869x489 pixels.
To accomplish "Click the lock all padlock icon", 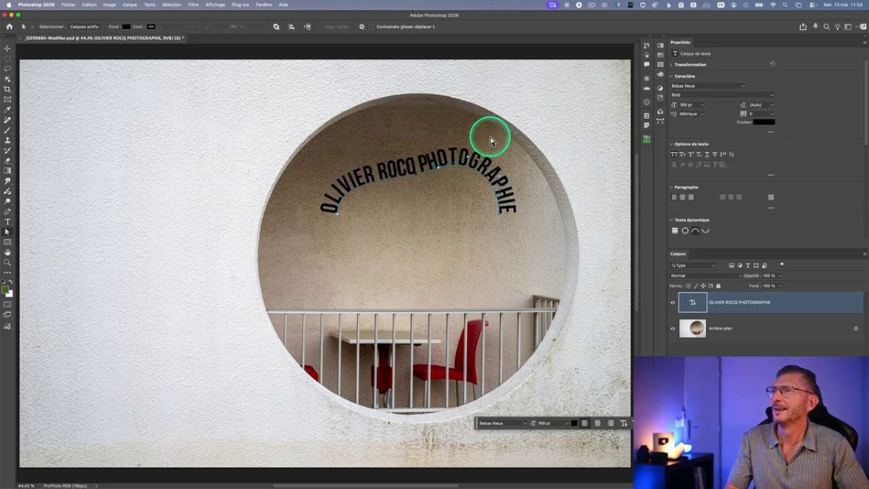I will 718,286.
